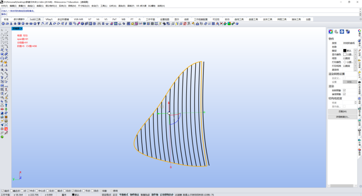Open the 文件(F) menu

[4, 6]
